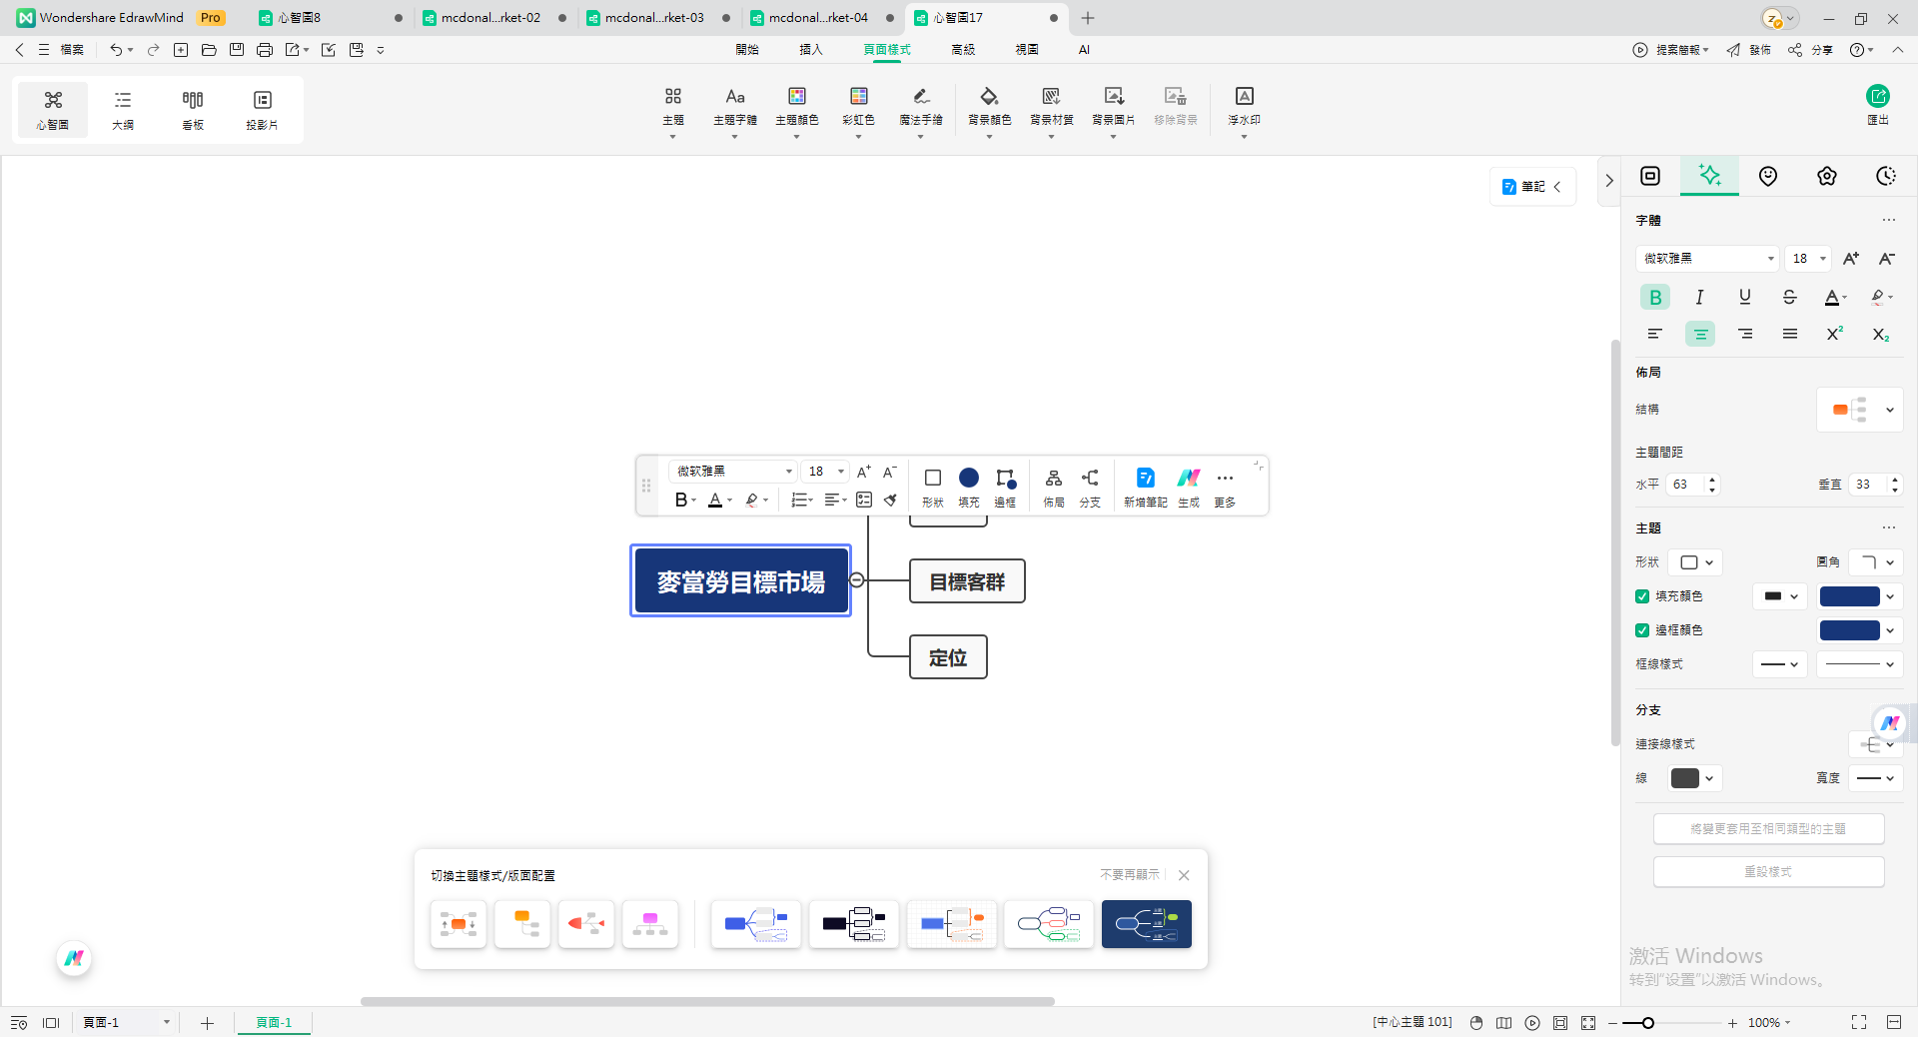Open the Insert (插入) ribbon tab
Screen dimensions: 1918x1037
click(x=810, y=49)
